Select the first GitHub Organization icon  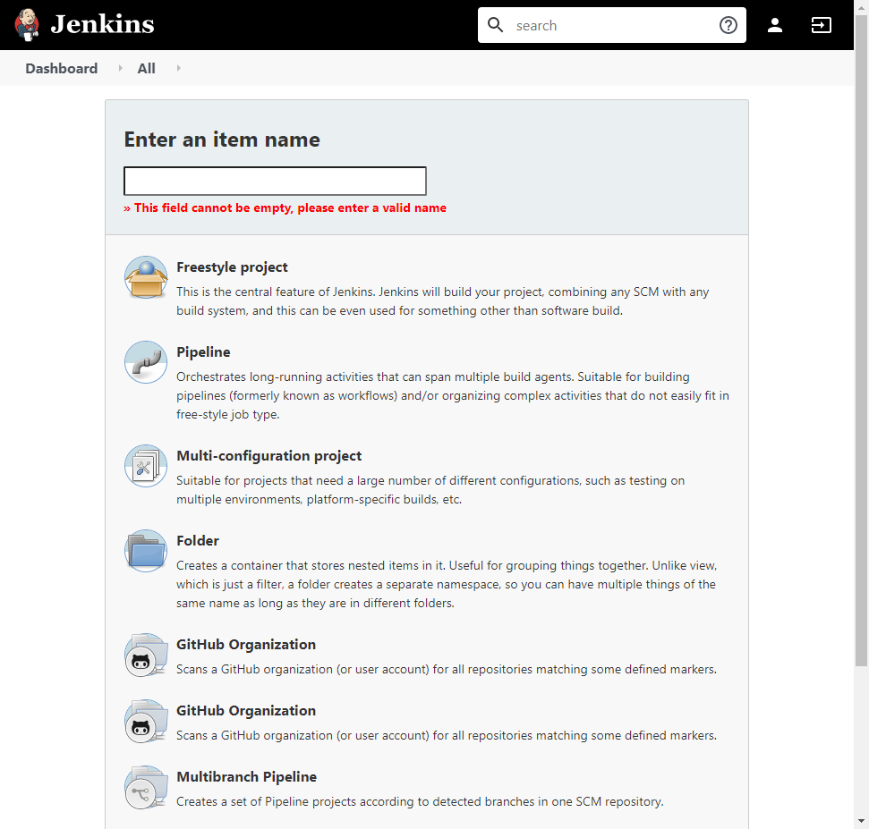tap(145, 655)
